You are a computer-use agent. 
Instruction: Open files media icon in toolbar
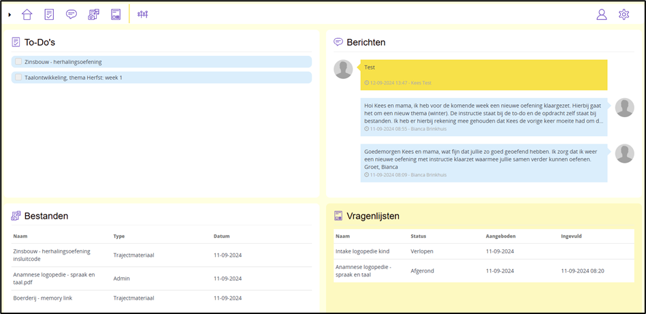click(x=94, y=14)
